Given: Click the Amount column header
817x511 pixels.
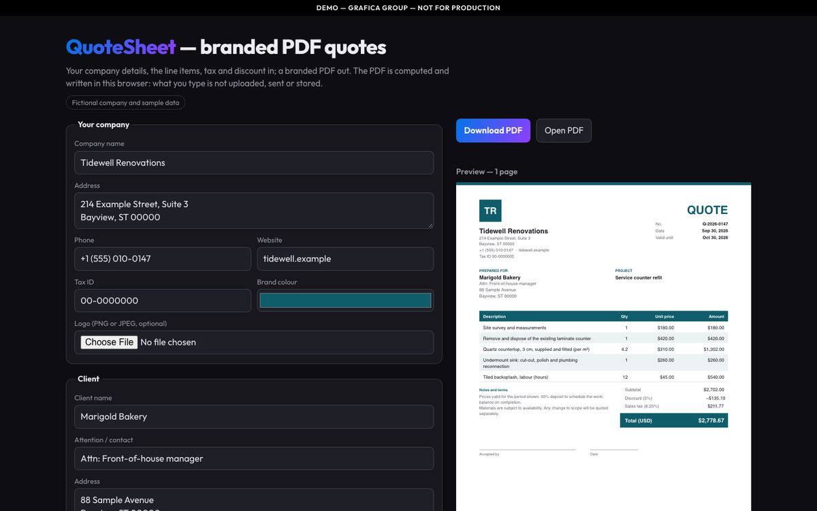Looking at the screenshot, I should coord(716,317).
